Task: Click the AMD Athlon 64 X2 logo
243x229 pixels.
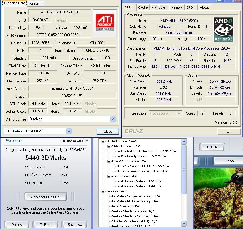Action: pyautogui.click(x=223, y=30)
